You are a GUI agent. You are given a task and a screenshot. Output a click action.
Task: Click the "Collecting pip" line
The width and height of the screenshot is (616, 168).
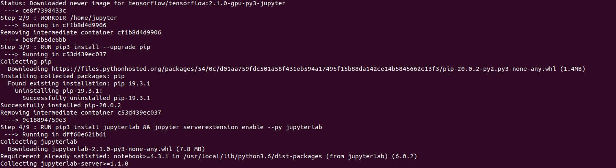click(26, 62)
